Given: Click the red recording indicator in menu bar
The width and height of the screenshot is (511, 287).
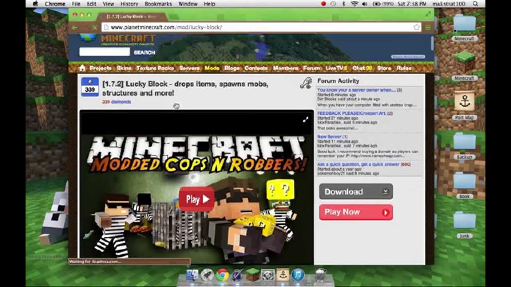Looking at the screenshot, I should (323, 4).
